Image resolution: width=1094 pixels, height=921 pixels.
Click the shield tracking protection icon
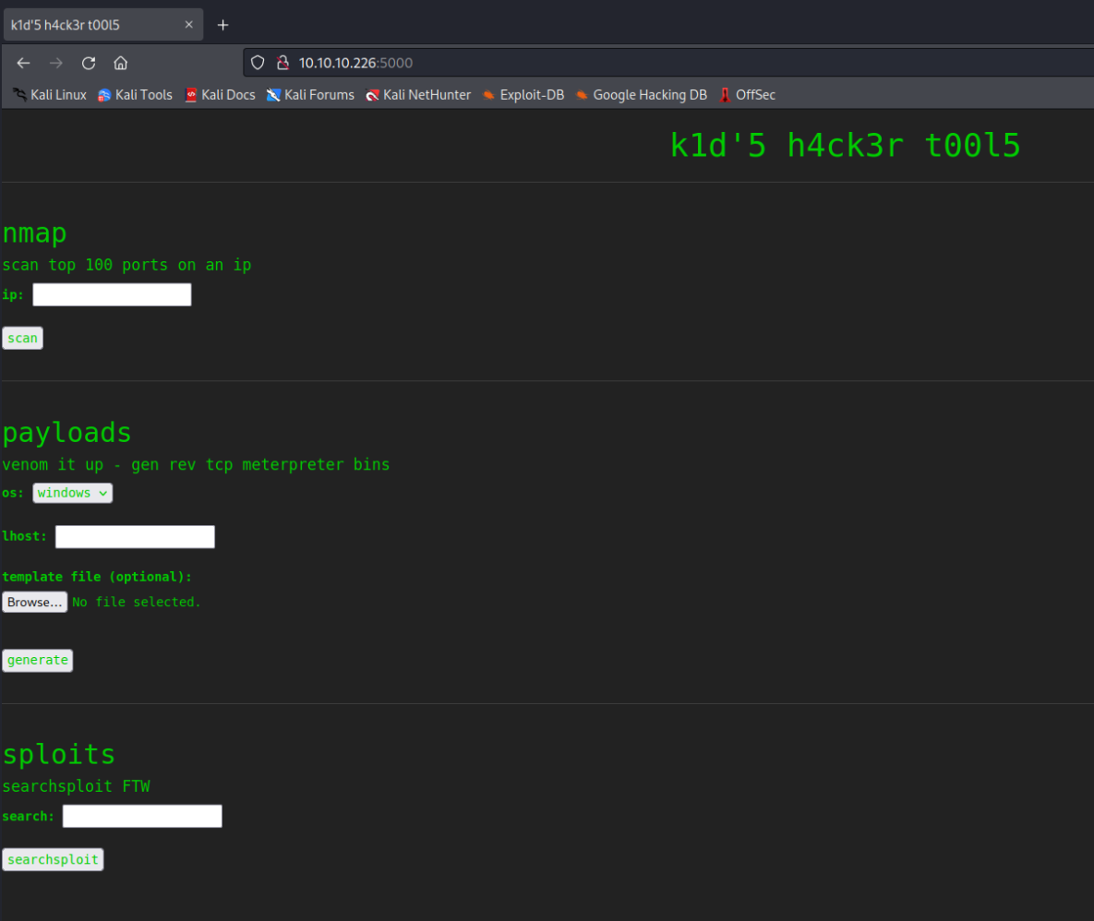258,63
